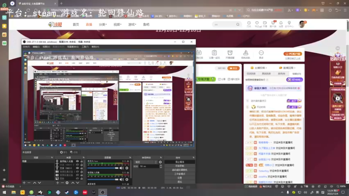Toggle visibility of 音频输入采集 source
Image resolution: width=349 pixels, height=196 pixels.
[x=78, y=161]
